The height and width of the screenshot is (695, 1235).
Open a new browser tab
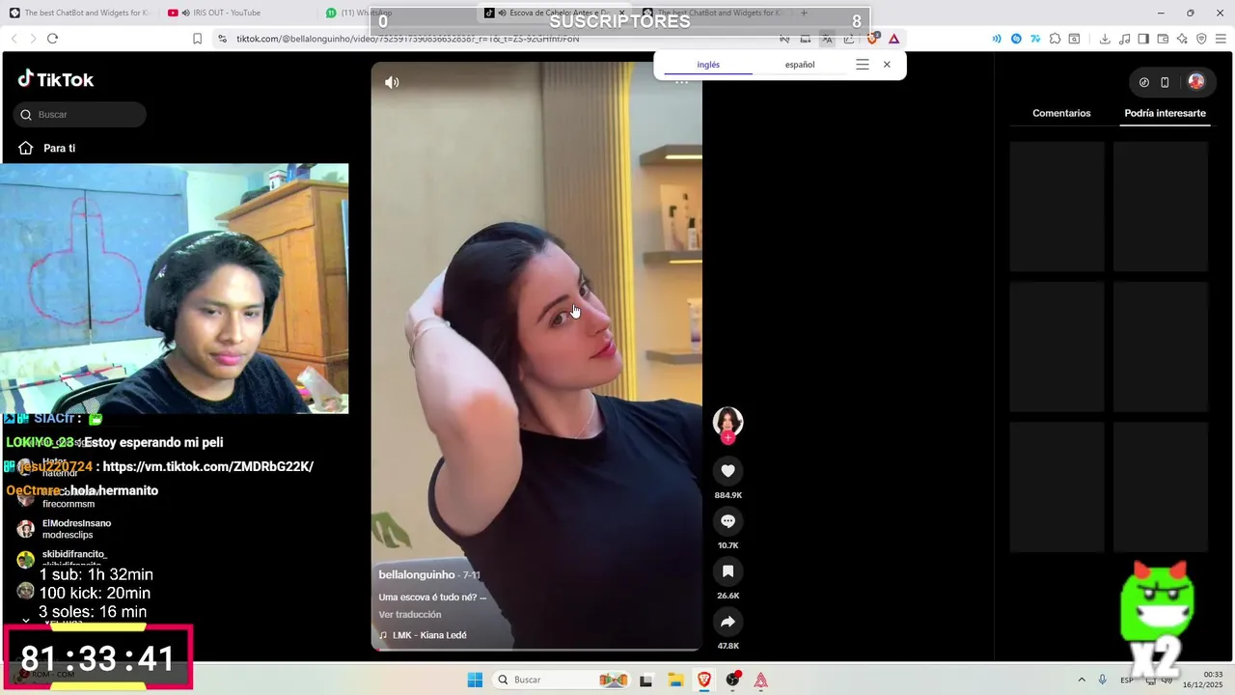point(804,13)
